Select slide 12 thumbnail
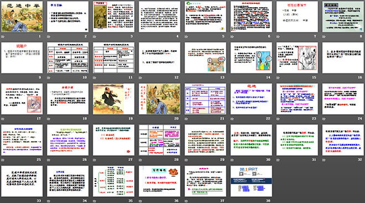The width and height of the screenshot is (365, 203). click(159, 58)
